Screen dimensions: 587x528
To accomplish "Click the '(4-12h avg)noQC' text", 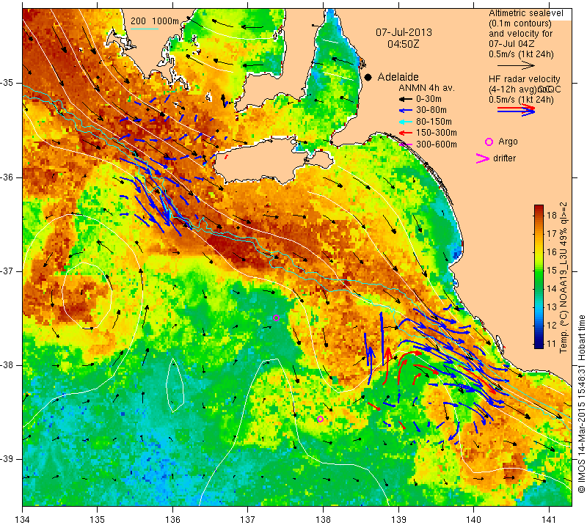I will click(525, 89).
